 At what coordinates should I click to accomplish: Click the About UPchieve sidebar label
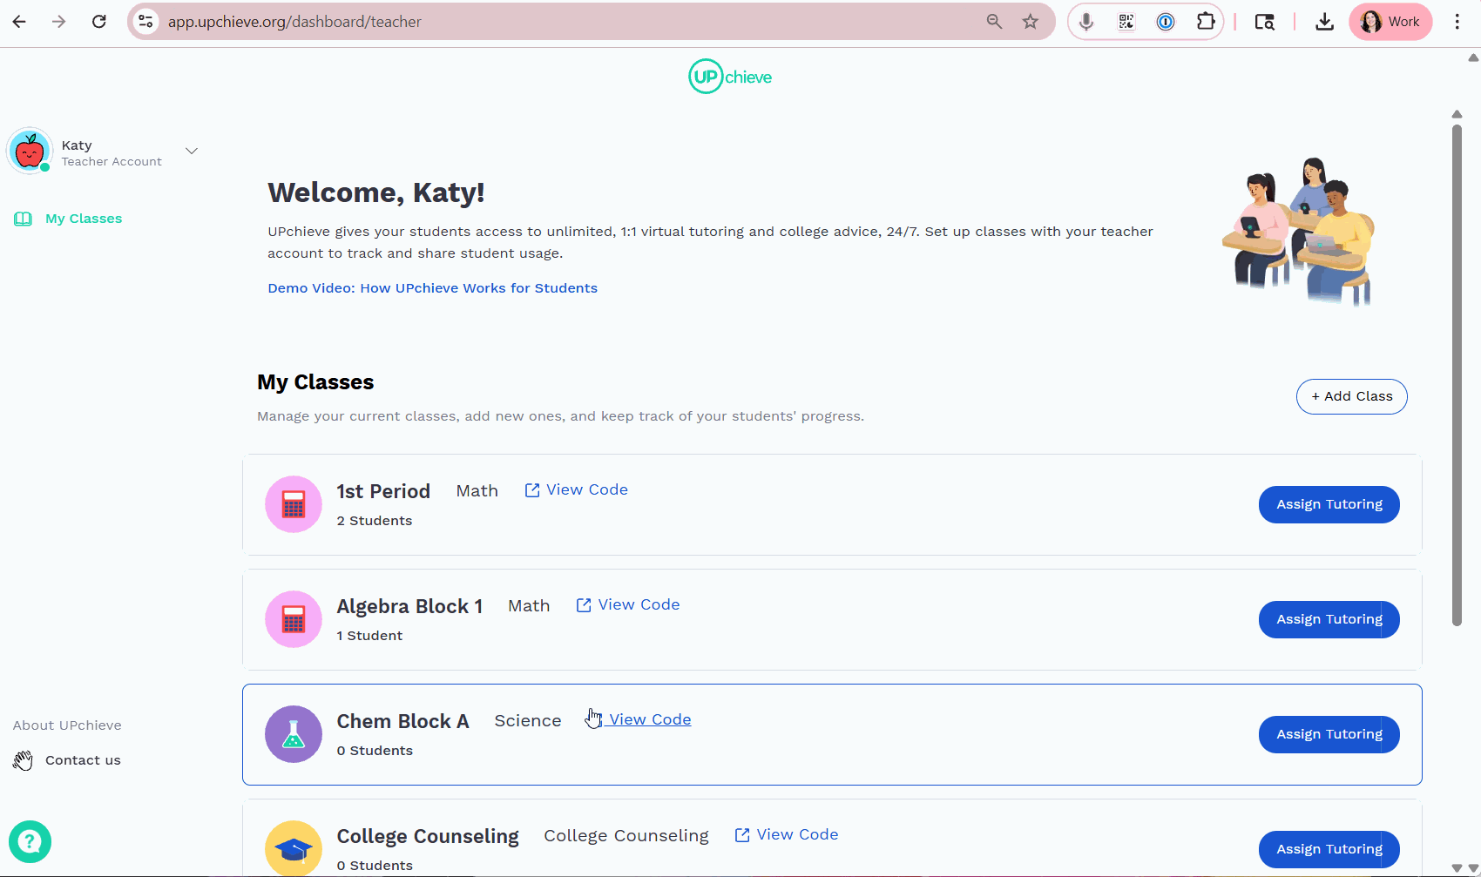click(x=67, y=725)
